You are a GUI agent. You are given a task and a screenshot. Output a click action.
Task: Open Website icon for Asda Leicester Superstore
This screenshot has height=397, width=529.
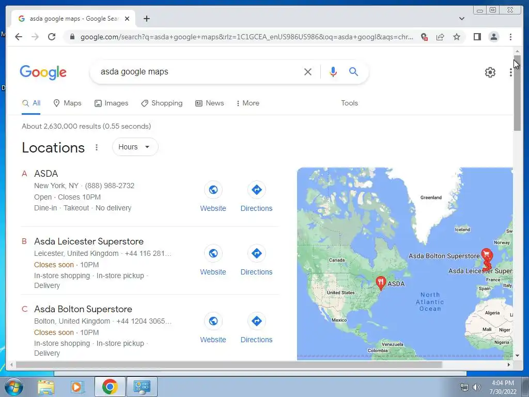(213, 253)
